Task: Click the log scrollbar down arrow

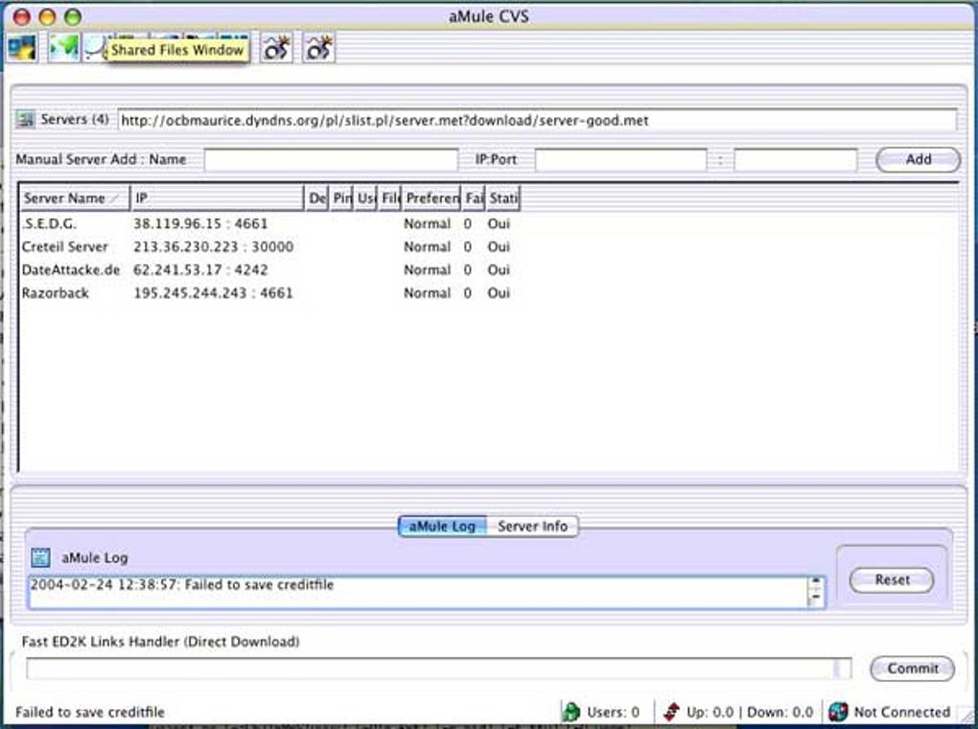Action: [816, 600]
